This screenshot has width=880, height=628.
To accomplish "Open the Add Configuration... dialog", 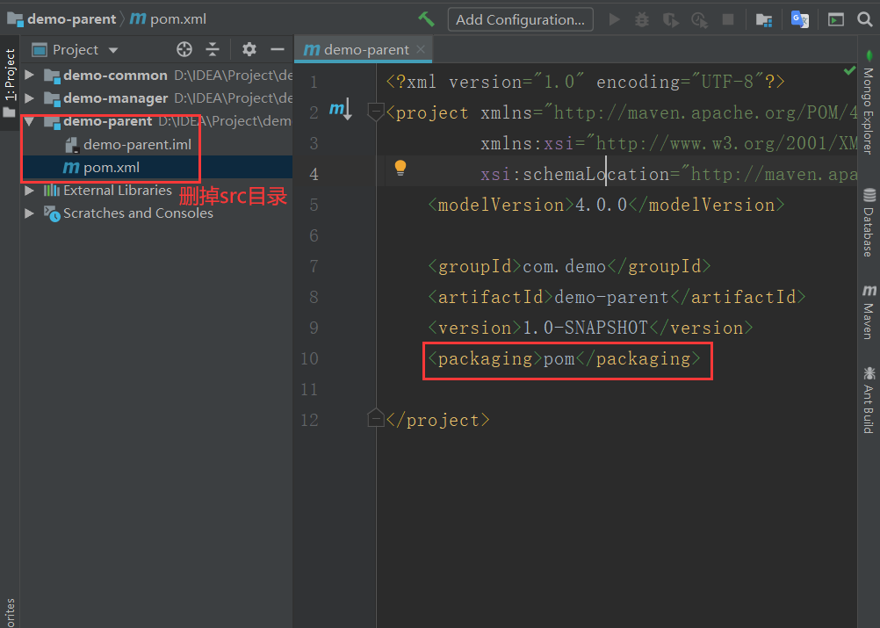I will coord(520,19).
